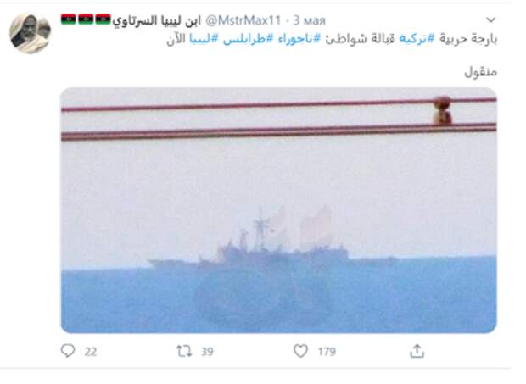Open the warship photo attachment
Screen dimensions: 526x384
(x=279, y=210)
